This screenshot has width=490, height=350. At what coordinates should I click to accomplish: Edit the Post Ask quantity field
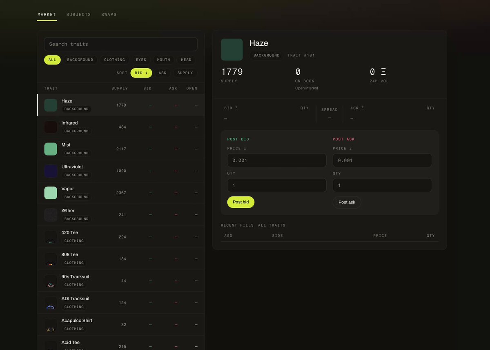tap(382, 185)
